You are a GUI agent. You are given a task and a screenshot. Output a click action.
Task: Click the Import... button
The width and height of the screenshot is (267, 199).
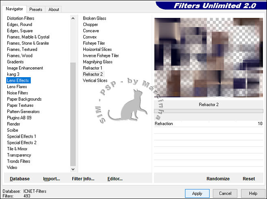pos(52,179)
